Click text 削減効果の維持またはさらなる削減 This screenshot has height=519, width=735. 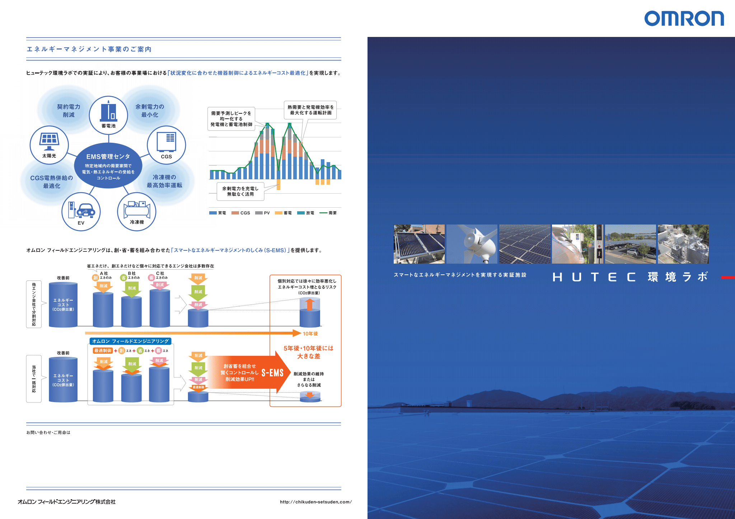[x=309, y=379]
